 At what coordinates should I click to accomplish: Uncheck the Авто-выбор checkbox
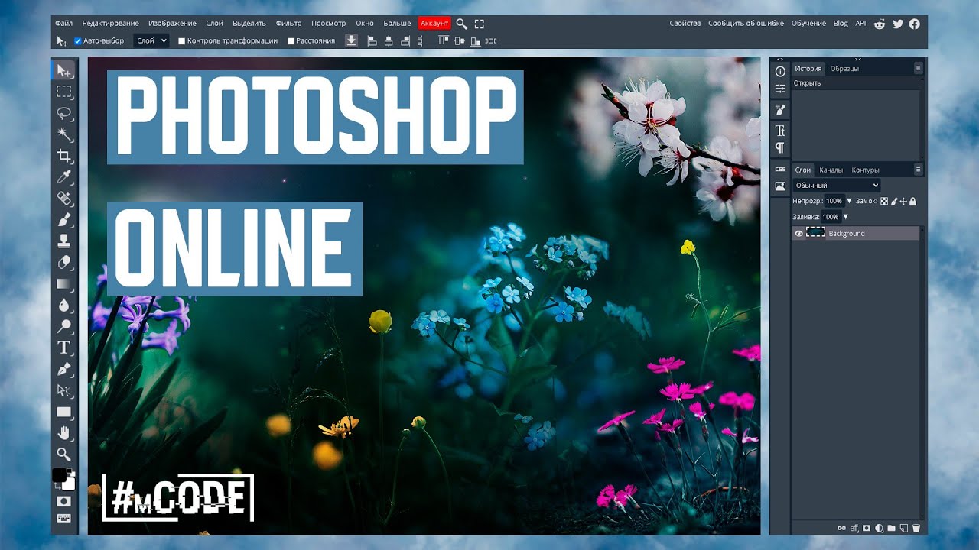[78, 40]
